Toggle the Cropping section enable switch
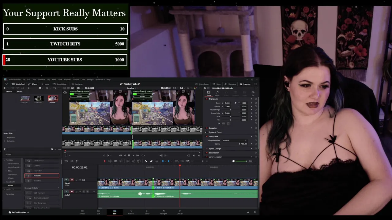Viewport: 392px width, 220px height. pyautogui.click(x=207, y=128)
